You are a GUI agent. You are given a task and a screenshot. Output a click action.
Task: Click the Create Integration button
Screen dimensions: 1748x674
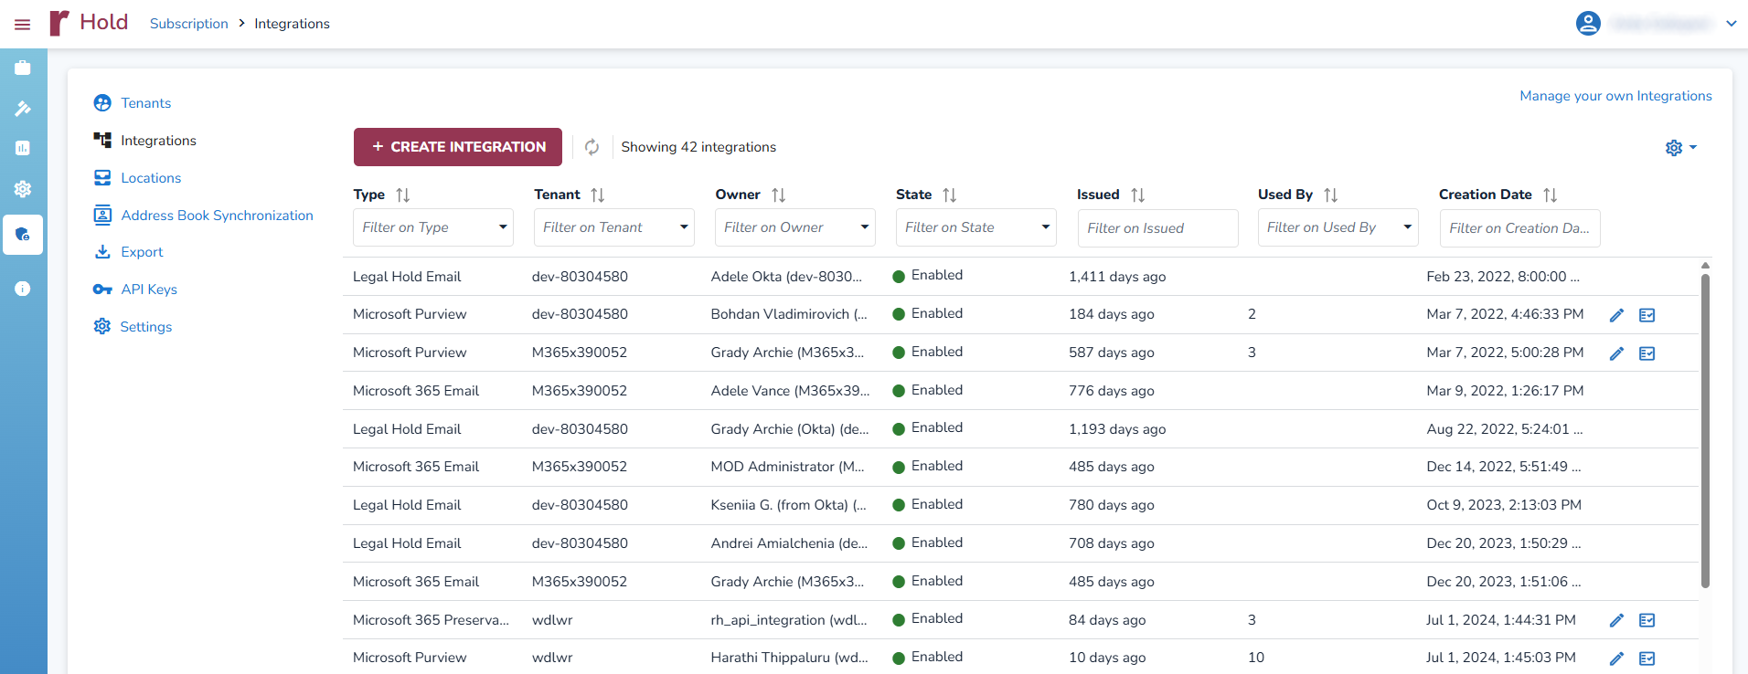pyautogui.click(x=458, y=147)
